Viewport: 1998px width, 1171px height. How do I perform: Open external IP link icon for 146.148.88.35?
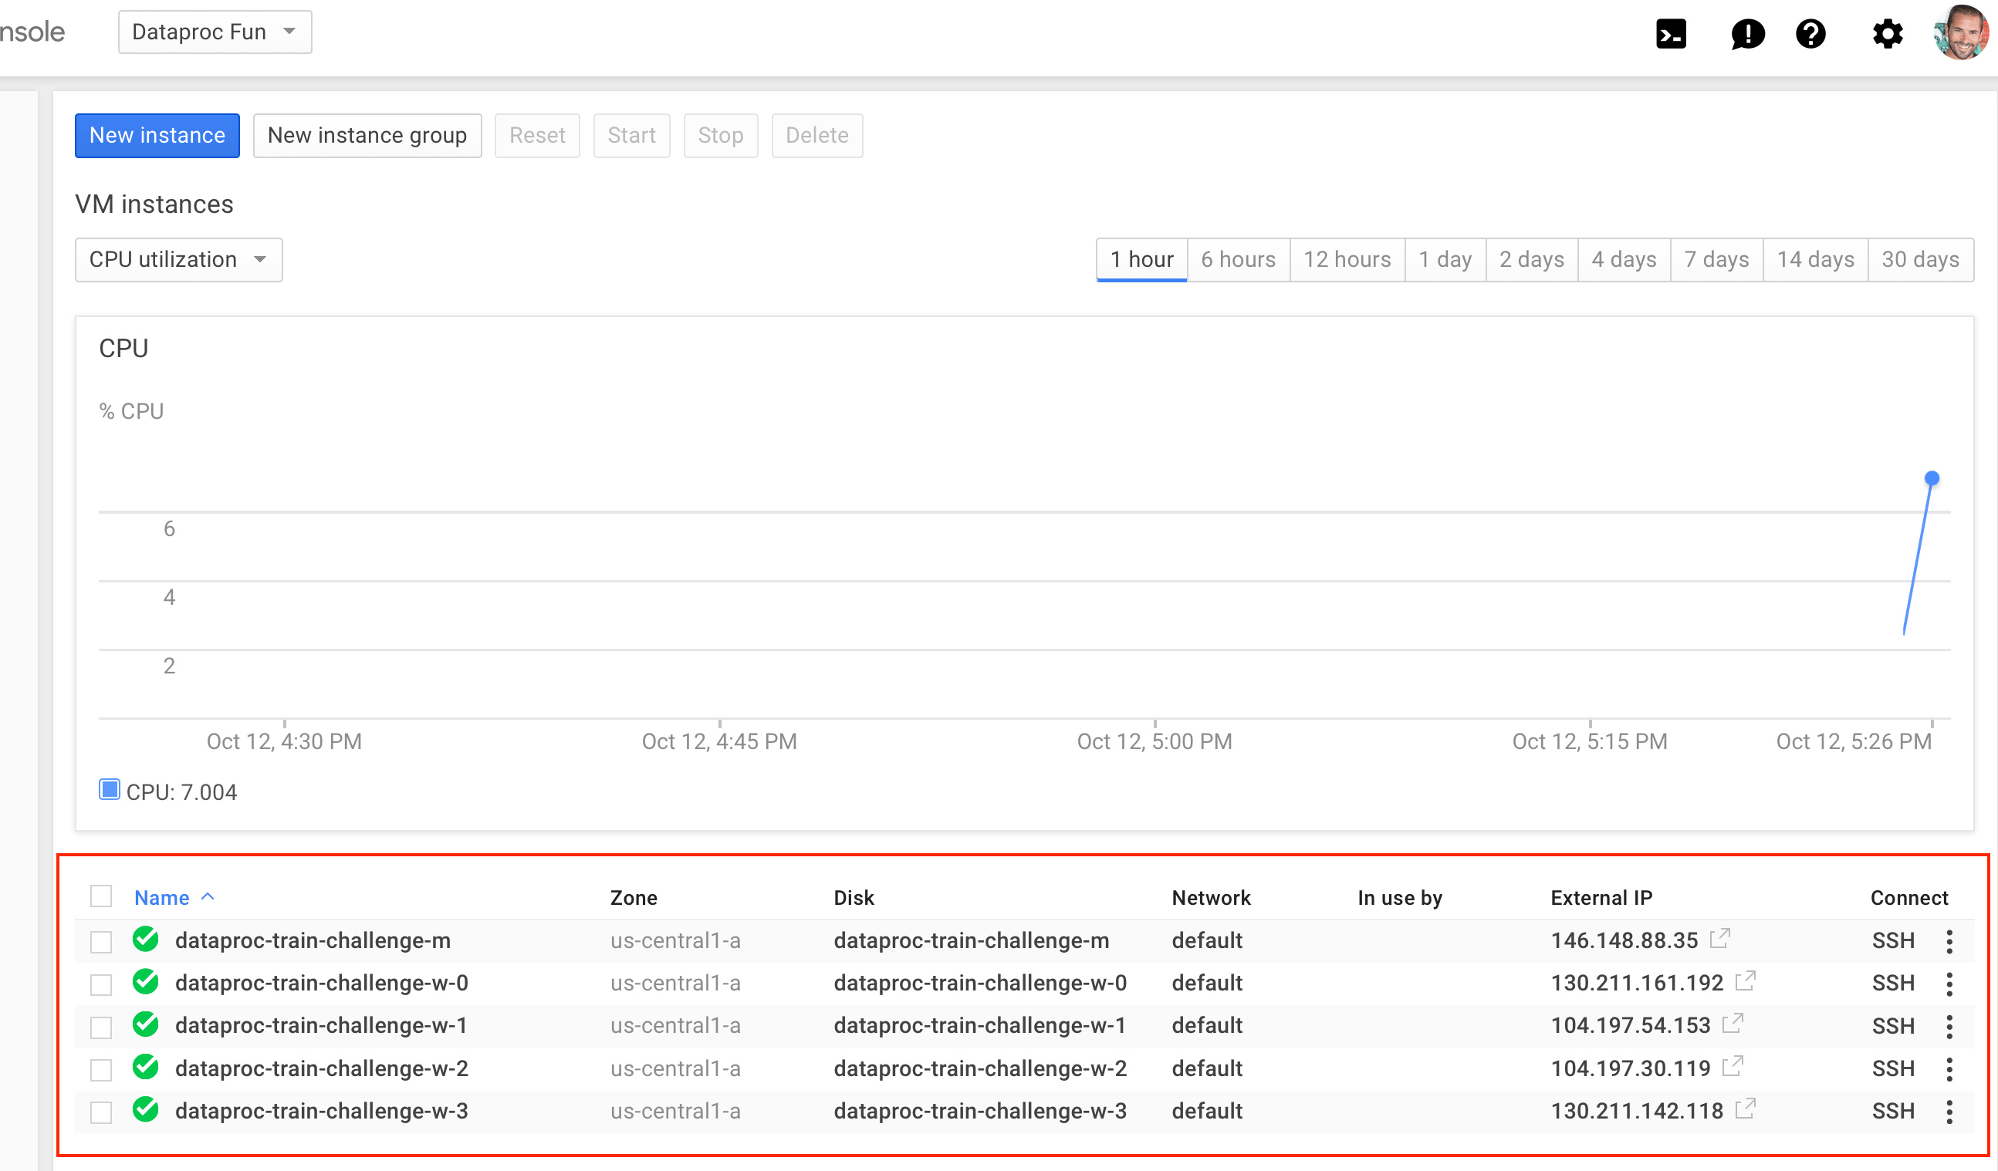(x=1719, y=939)
